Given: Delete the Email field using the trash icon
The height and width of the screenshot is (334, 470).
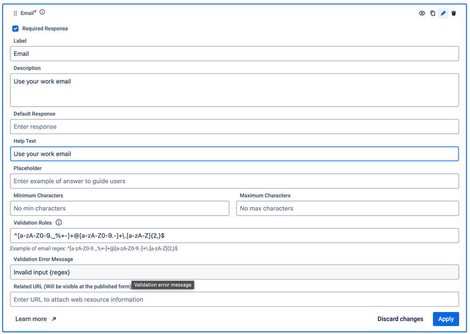Looking at the screenshot, I should pos(454,13).
